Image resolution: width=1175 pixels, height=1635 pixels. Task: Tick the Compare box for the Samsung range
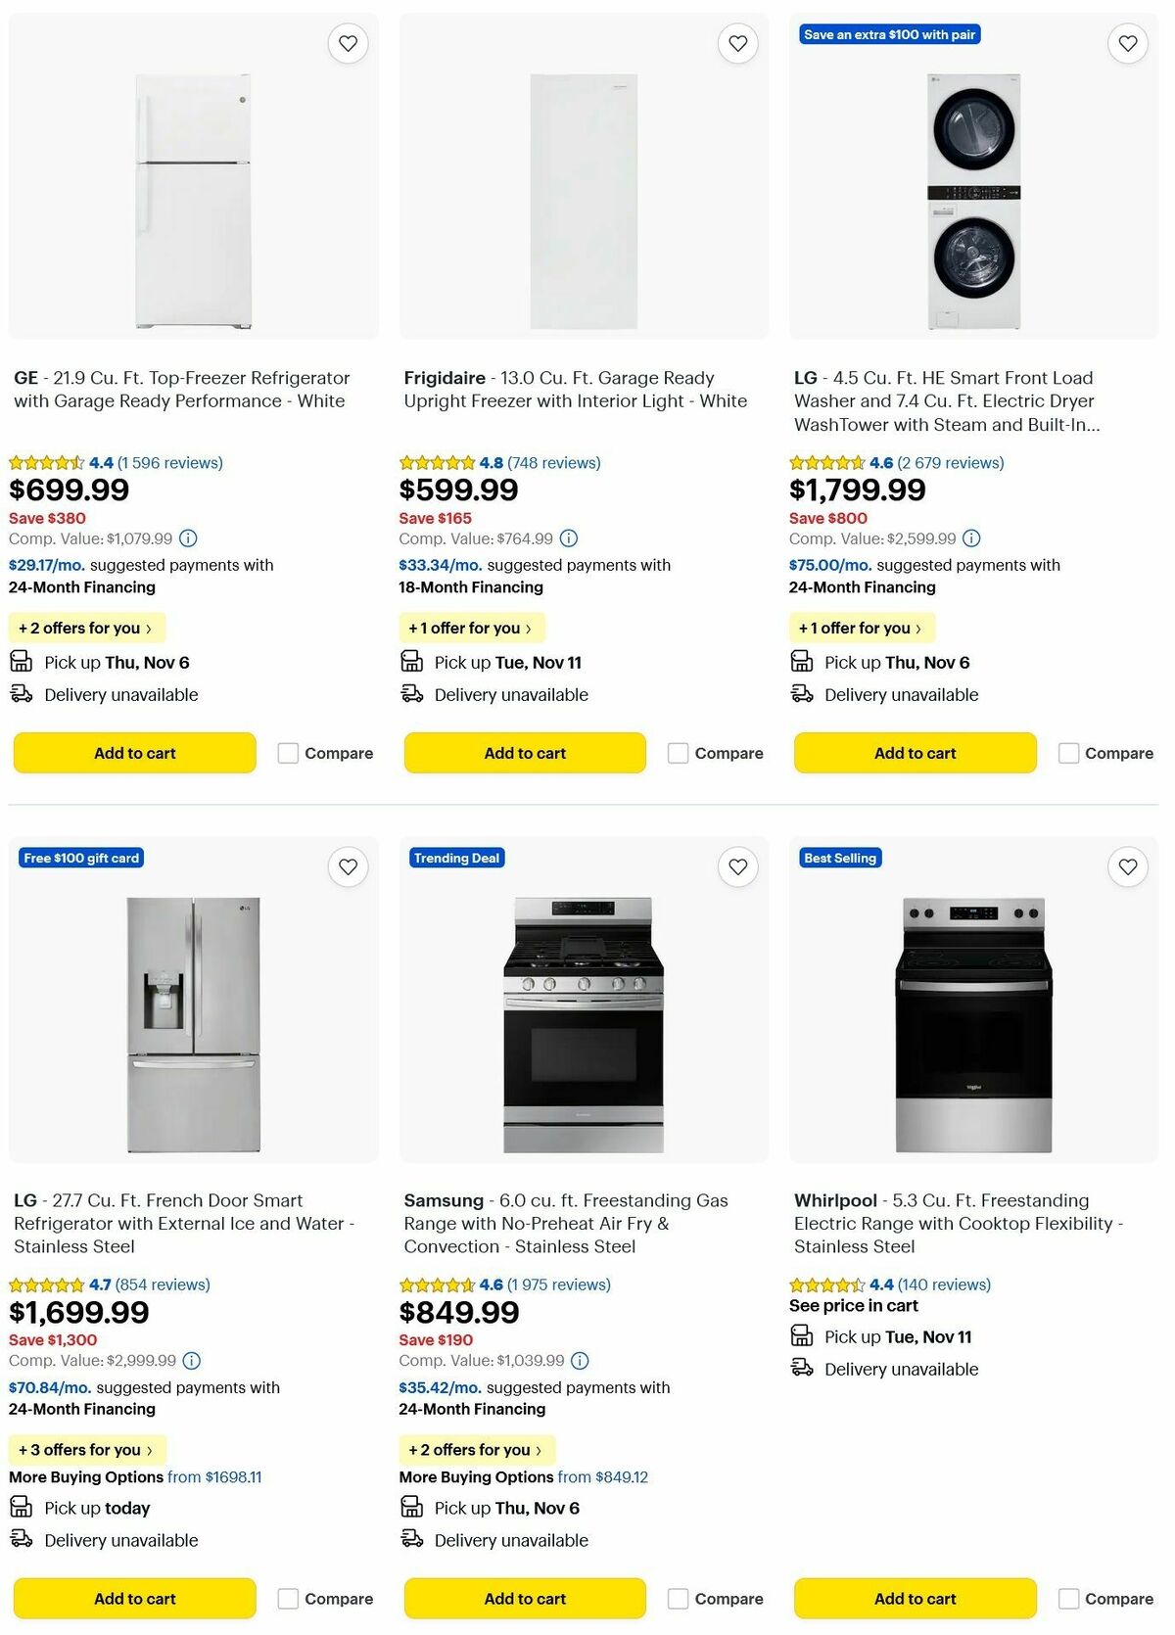[x=678, y=1599]
